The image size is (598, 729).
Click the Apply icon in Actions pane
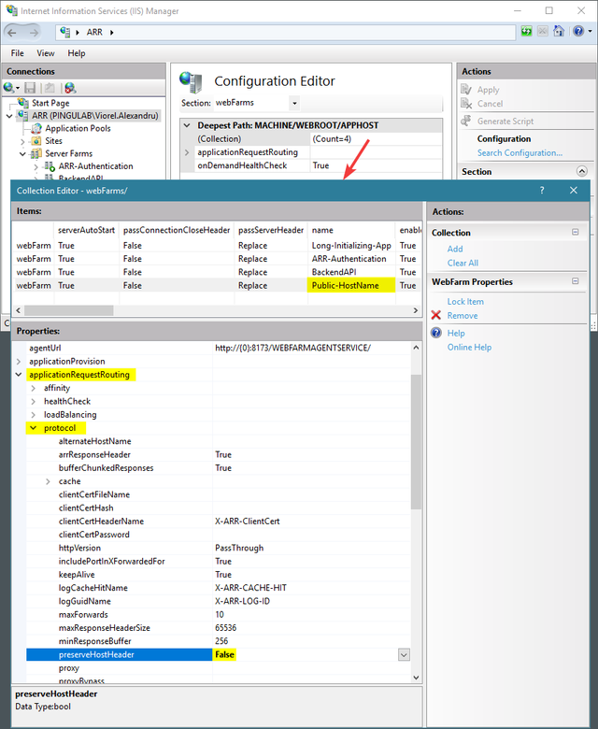[466, 90]
